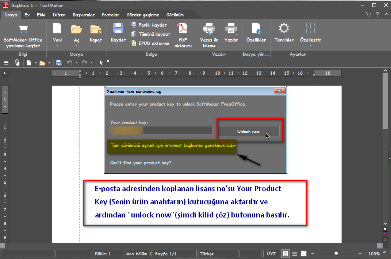Toggle touch mode hand icon

[x=17, y=63]
